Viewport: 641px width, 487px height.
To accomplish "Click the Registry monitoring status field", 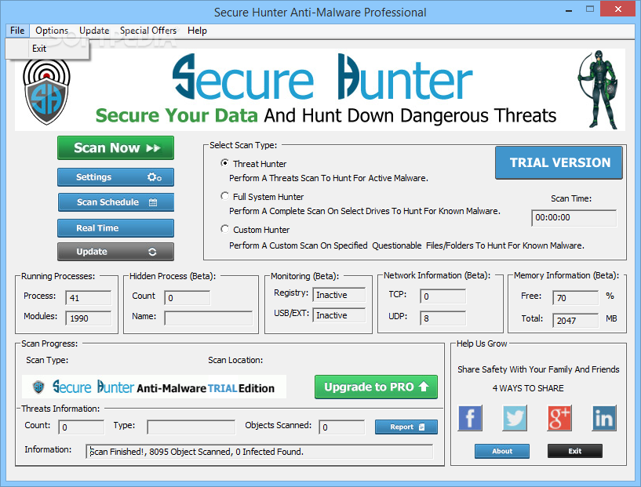I will click(339, 295).
